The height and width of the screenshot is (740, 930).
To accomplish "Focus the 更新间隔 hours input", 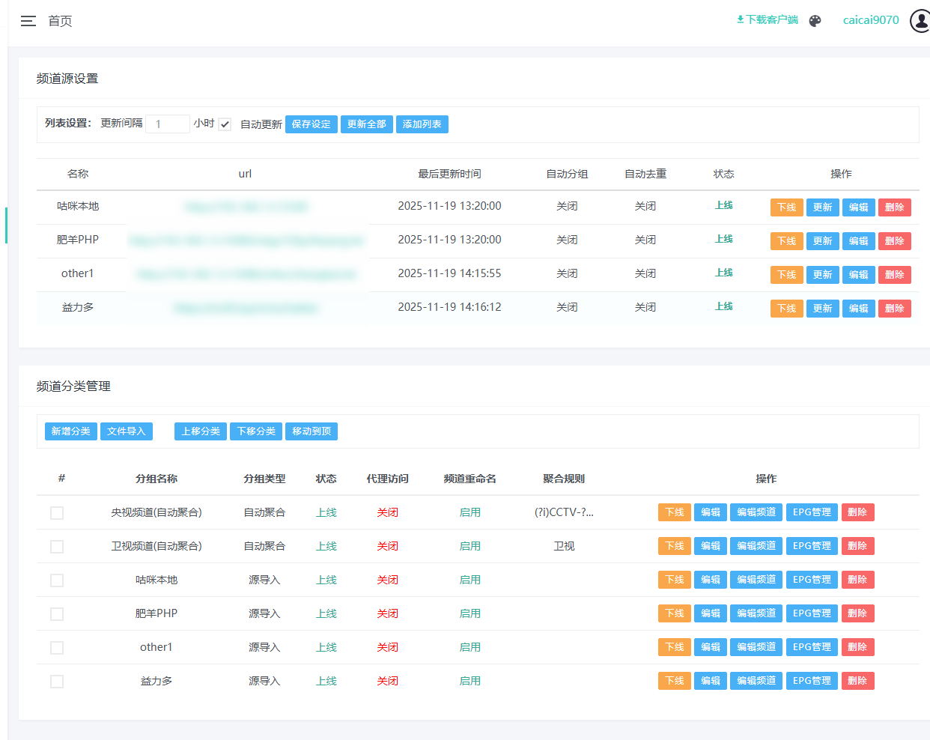I will 167,124.
